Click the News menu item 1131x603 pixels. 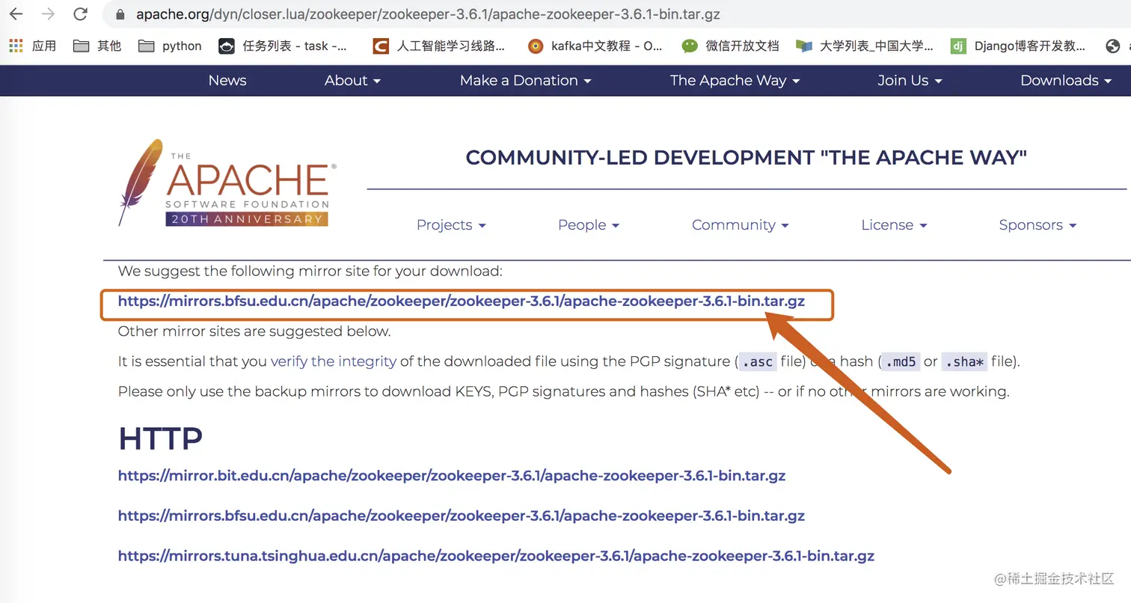pyautogui.click(x=227, y=80)
